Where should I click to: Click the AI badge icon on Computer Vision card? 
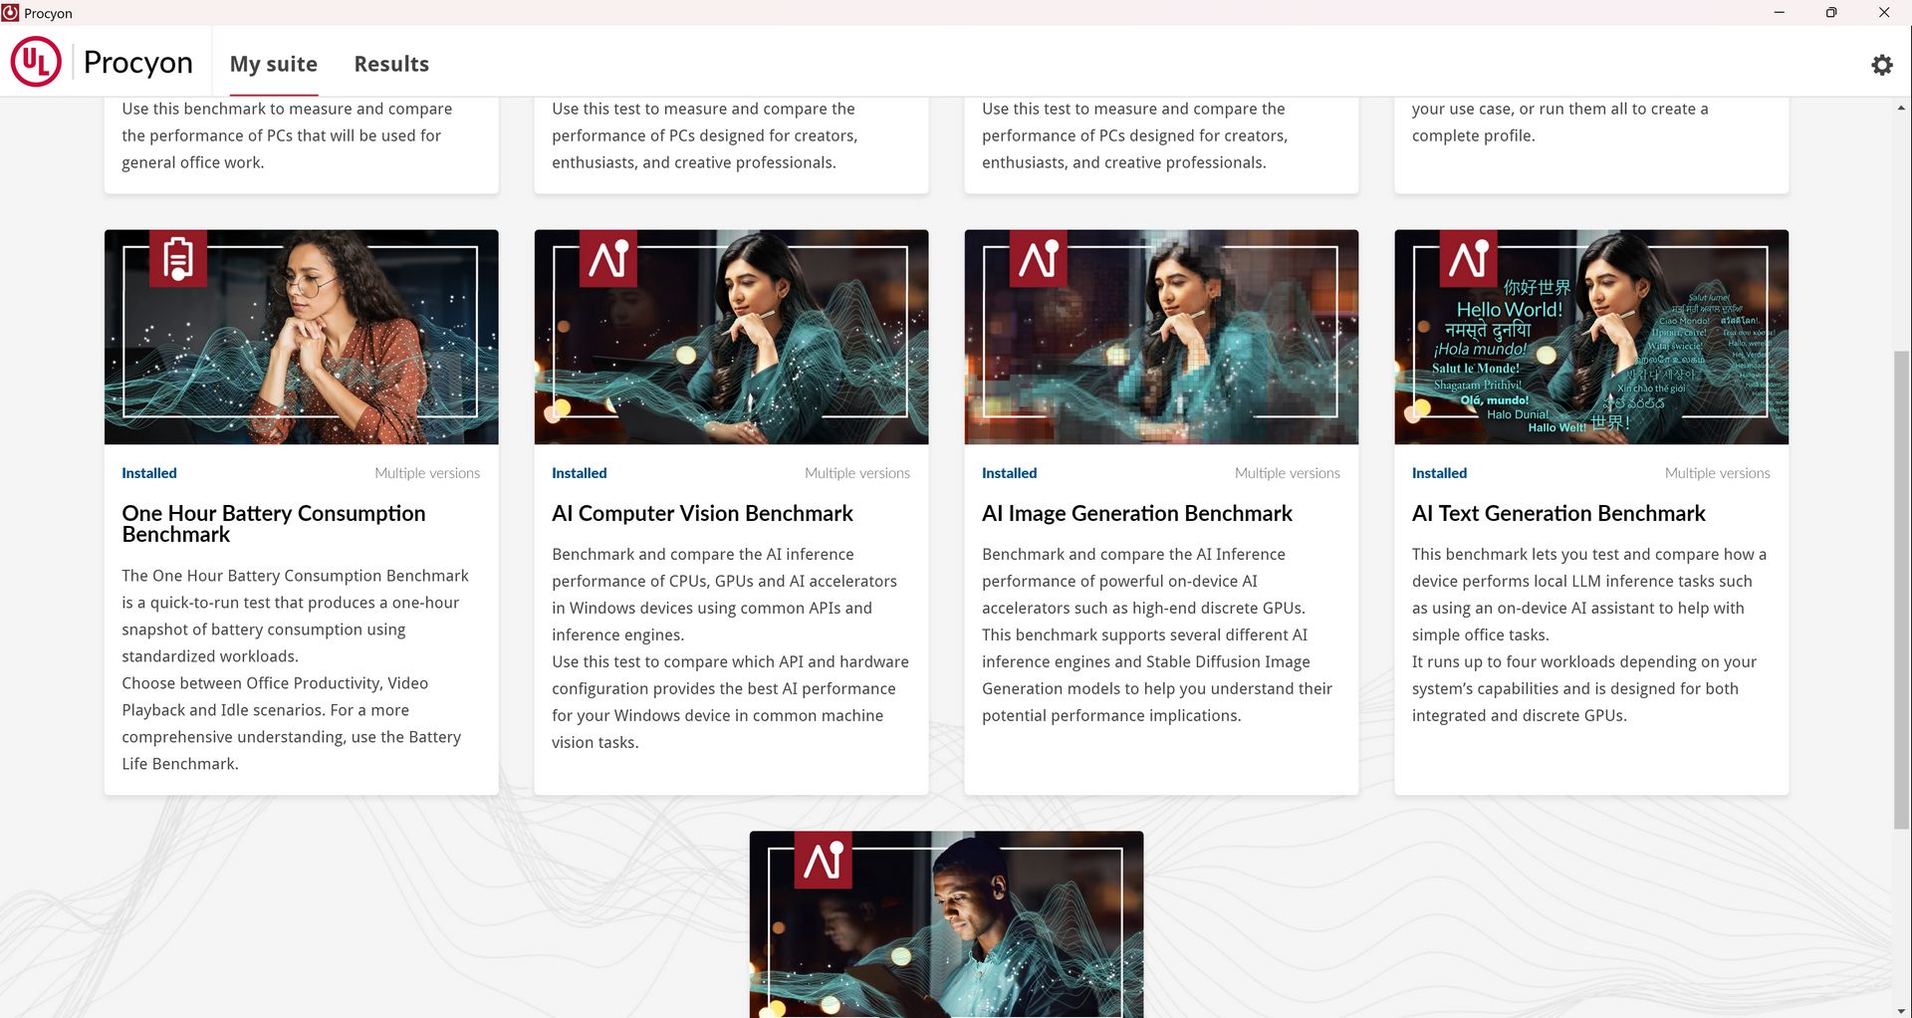(x=608, y=259)
